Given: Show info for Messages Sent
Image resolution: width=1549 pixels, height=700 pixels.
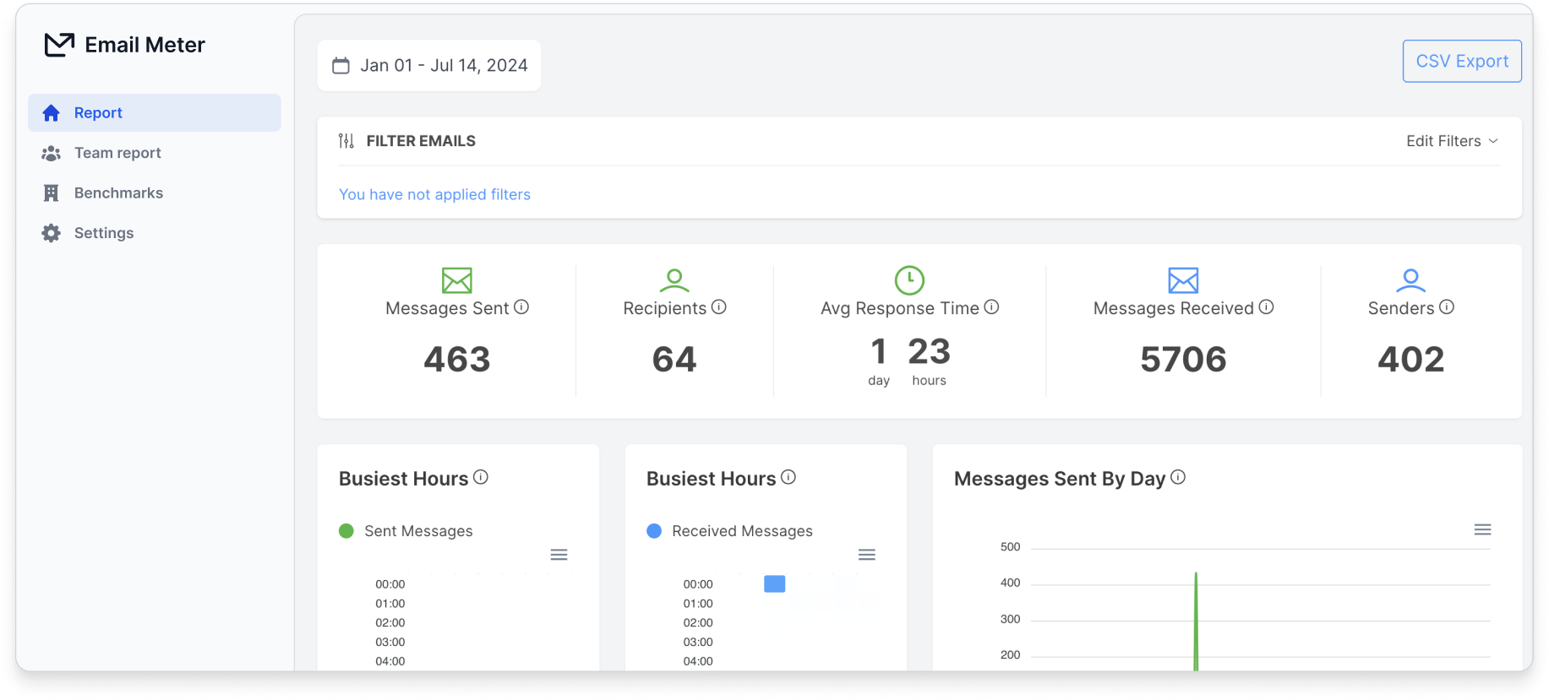Looking at the screenshot, I should tap(521, 307).
